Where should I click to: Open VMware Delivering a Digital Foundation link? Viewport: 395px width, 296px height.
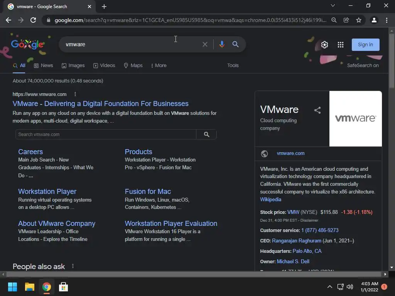pyautogui.click(x=101, y=104)
